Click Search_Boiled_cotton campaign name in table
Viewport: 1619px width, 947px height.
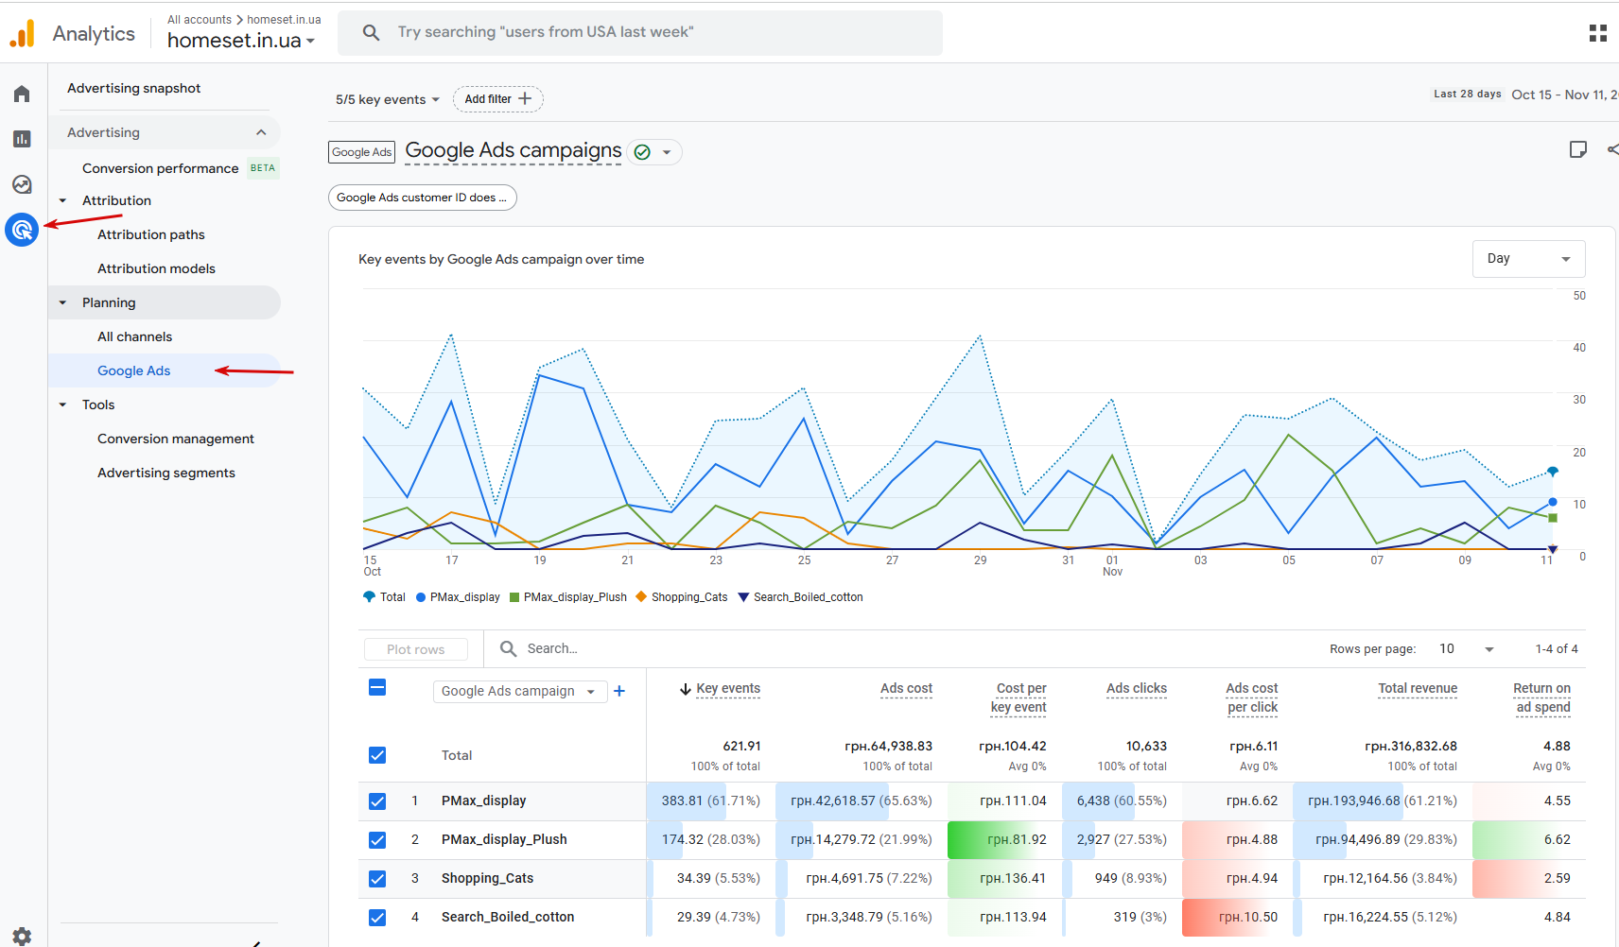[508, 918]
